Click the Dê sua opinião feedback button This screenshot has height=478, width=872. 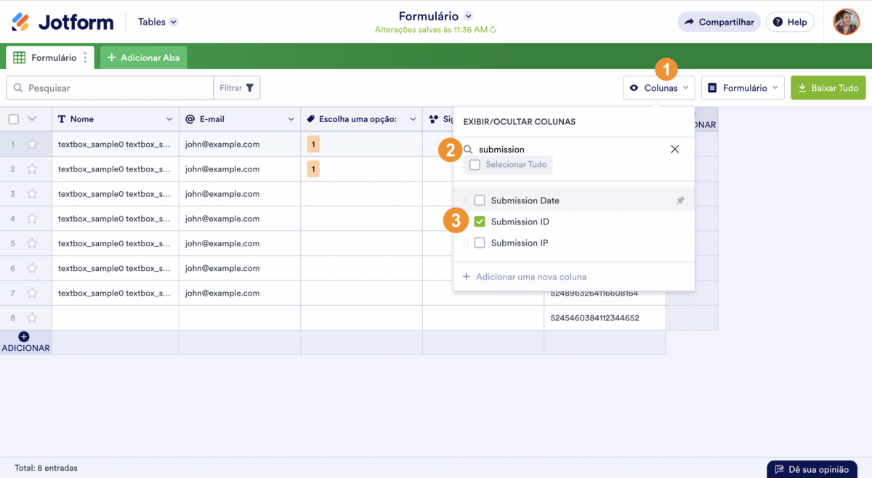(x=812, y=469)
